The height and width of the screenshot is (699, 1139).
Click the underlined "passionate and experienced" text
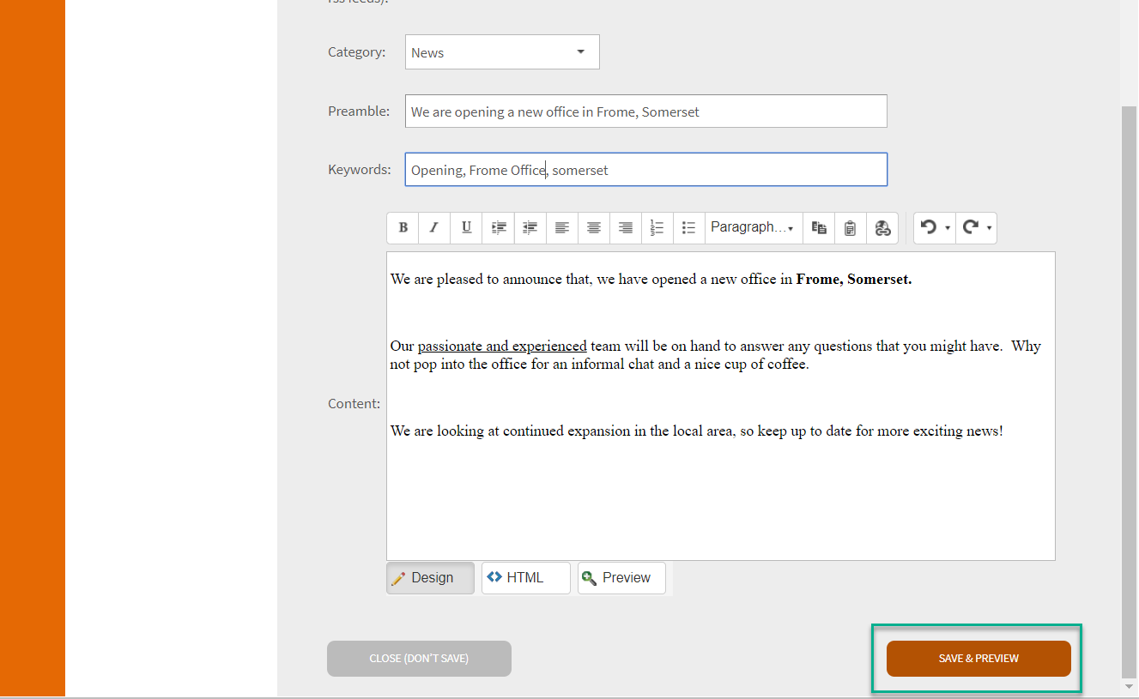coord(502,346)
